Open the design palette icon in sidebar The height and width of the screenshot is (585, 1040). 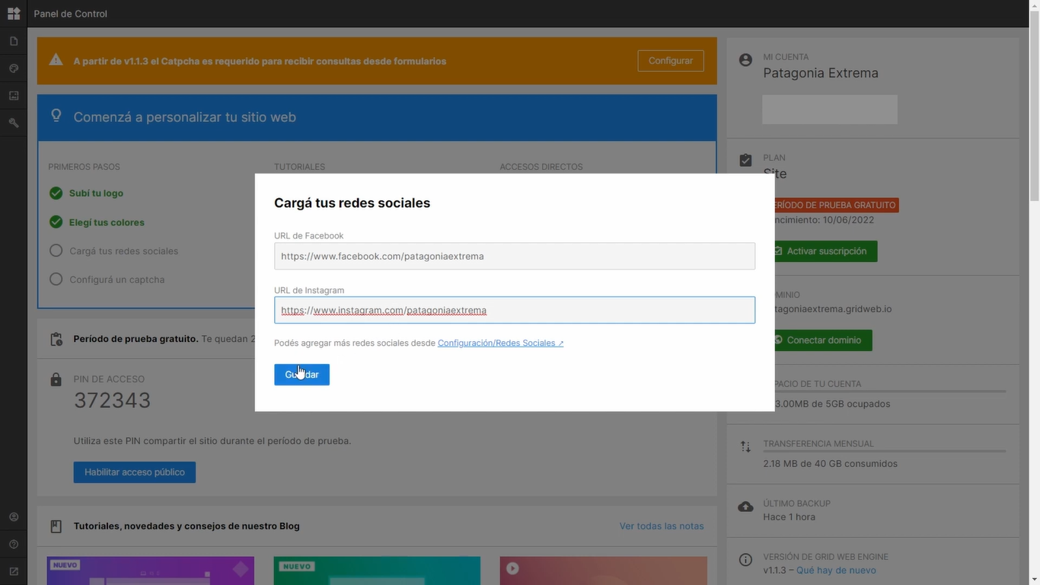(14, 69)
